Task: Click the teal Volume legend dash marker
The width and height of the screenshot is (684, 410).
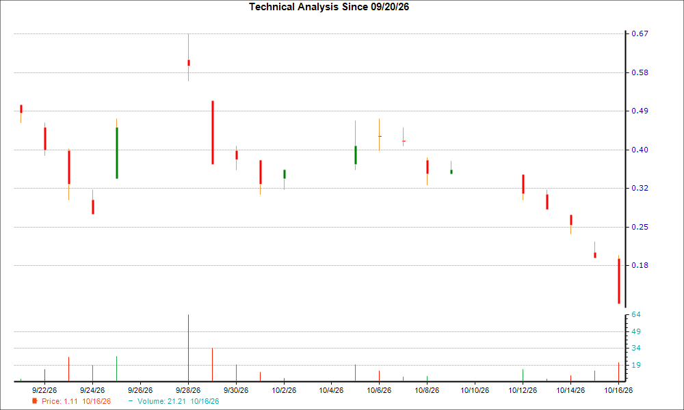Action: coord(131,401)
